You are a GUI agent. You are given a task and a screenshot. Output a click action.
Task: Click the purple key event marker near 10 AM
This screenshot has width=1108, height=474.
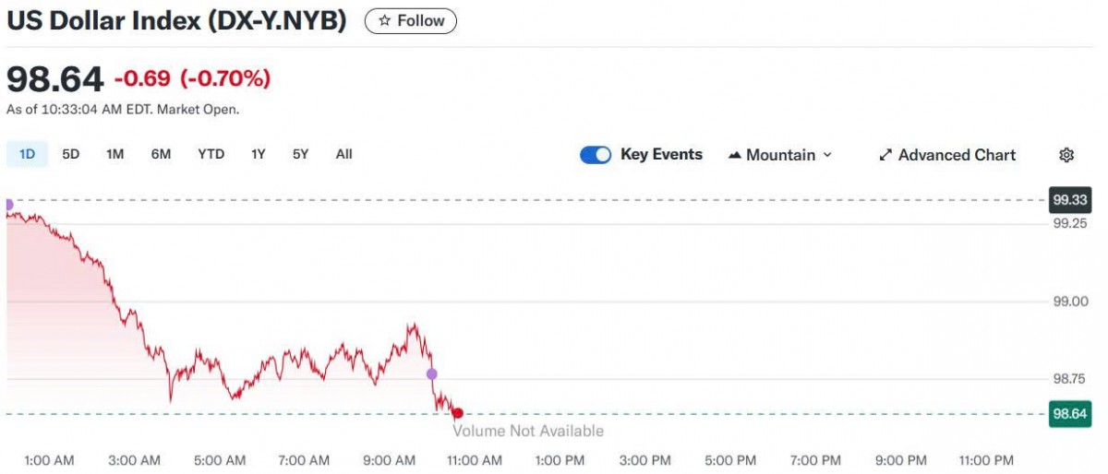click(x=431, y=373)
